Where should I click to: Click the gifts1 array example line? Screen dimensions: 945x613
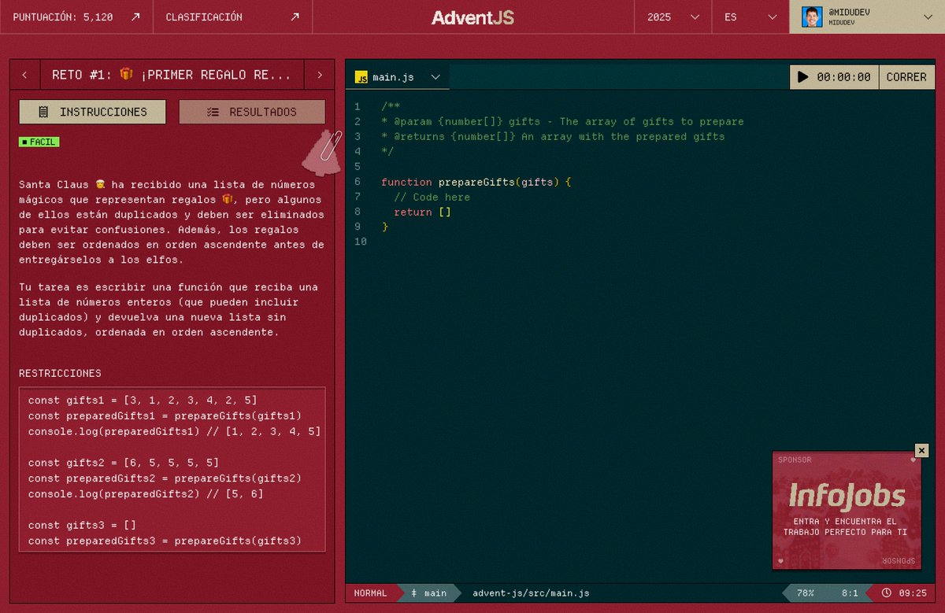[x=143, y=400]
